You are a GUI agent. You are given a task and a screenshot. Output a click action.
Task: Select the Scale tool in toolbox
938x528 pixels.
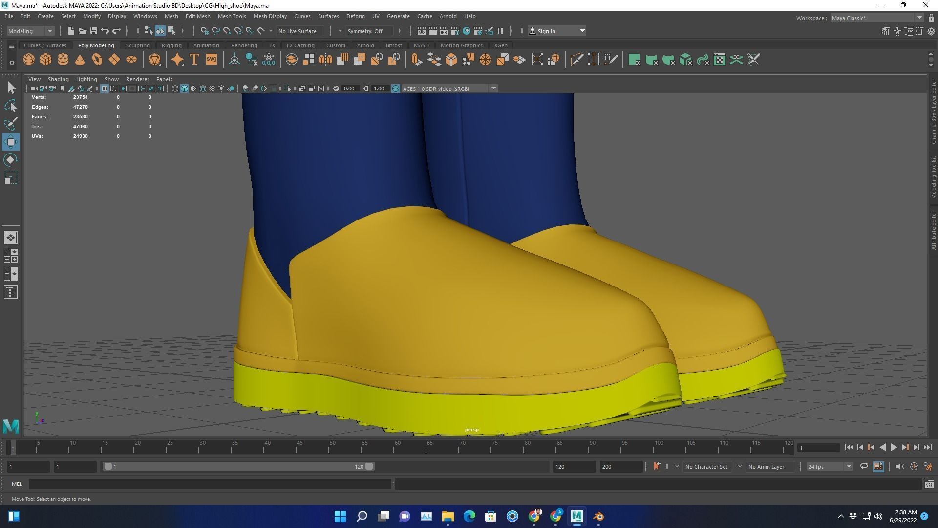click(11, 178)
